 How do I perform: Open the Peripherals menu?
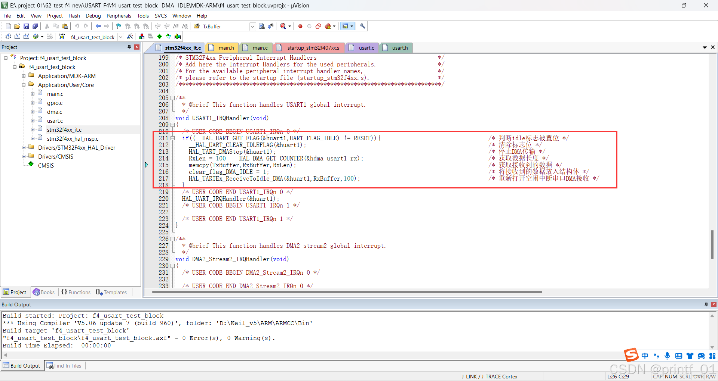point(119,16)
